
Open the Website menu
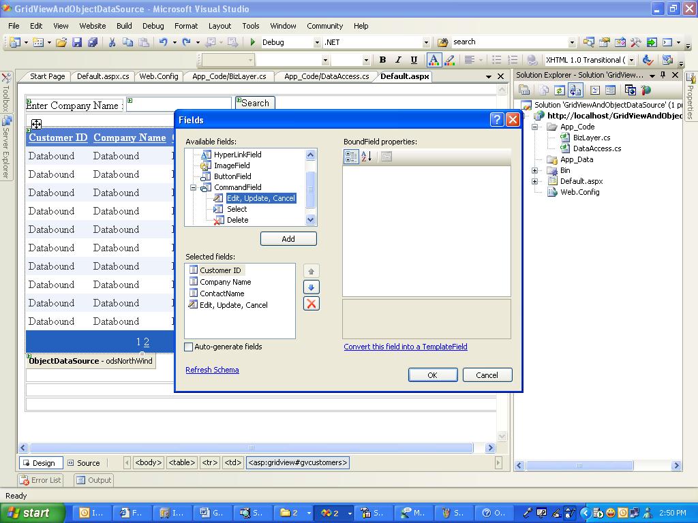pyautogui.click(x=93, y=26)
